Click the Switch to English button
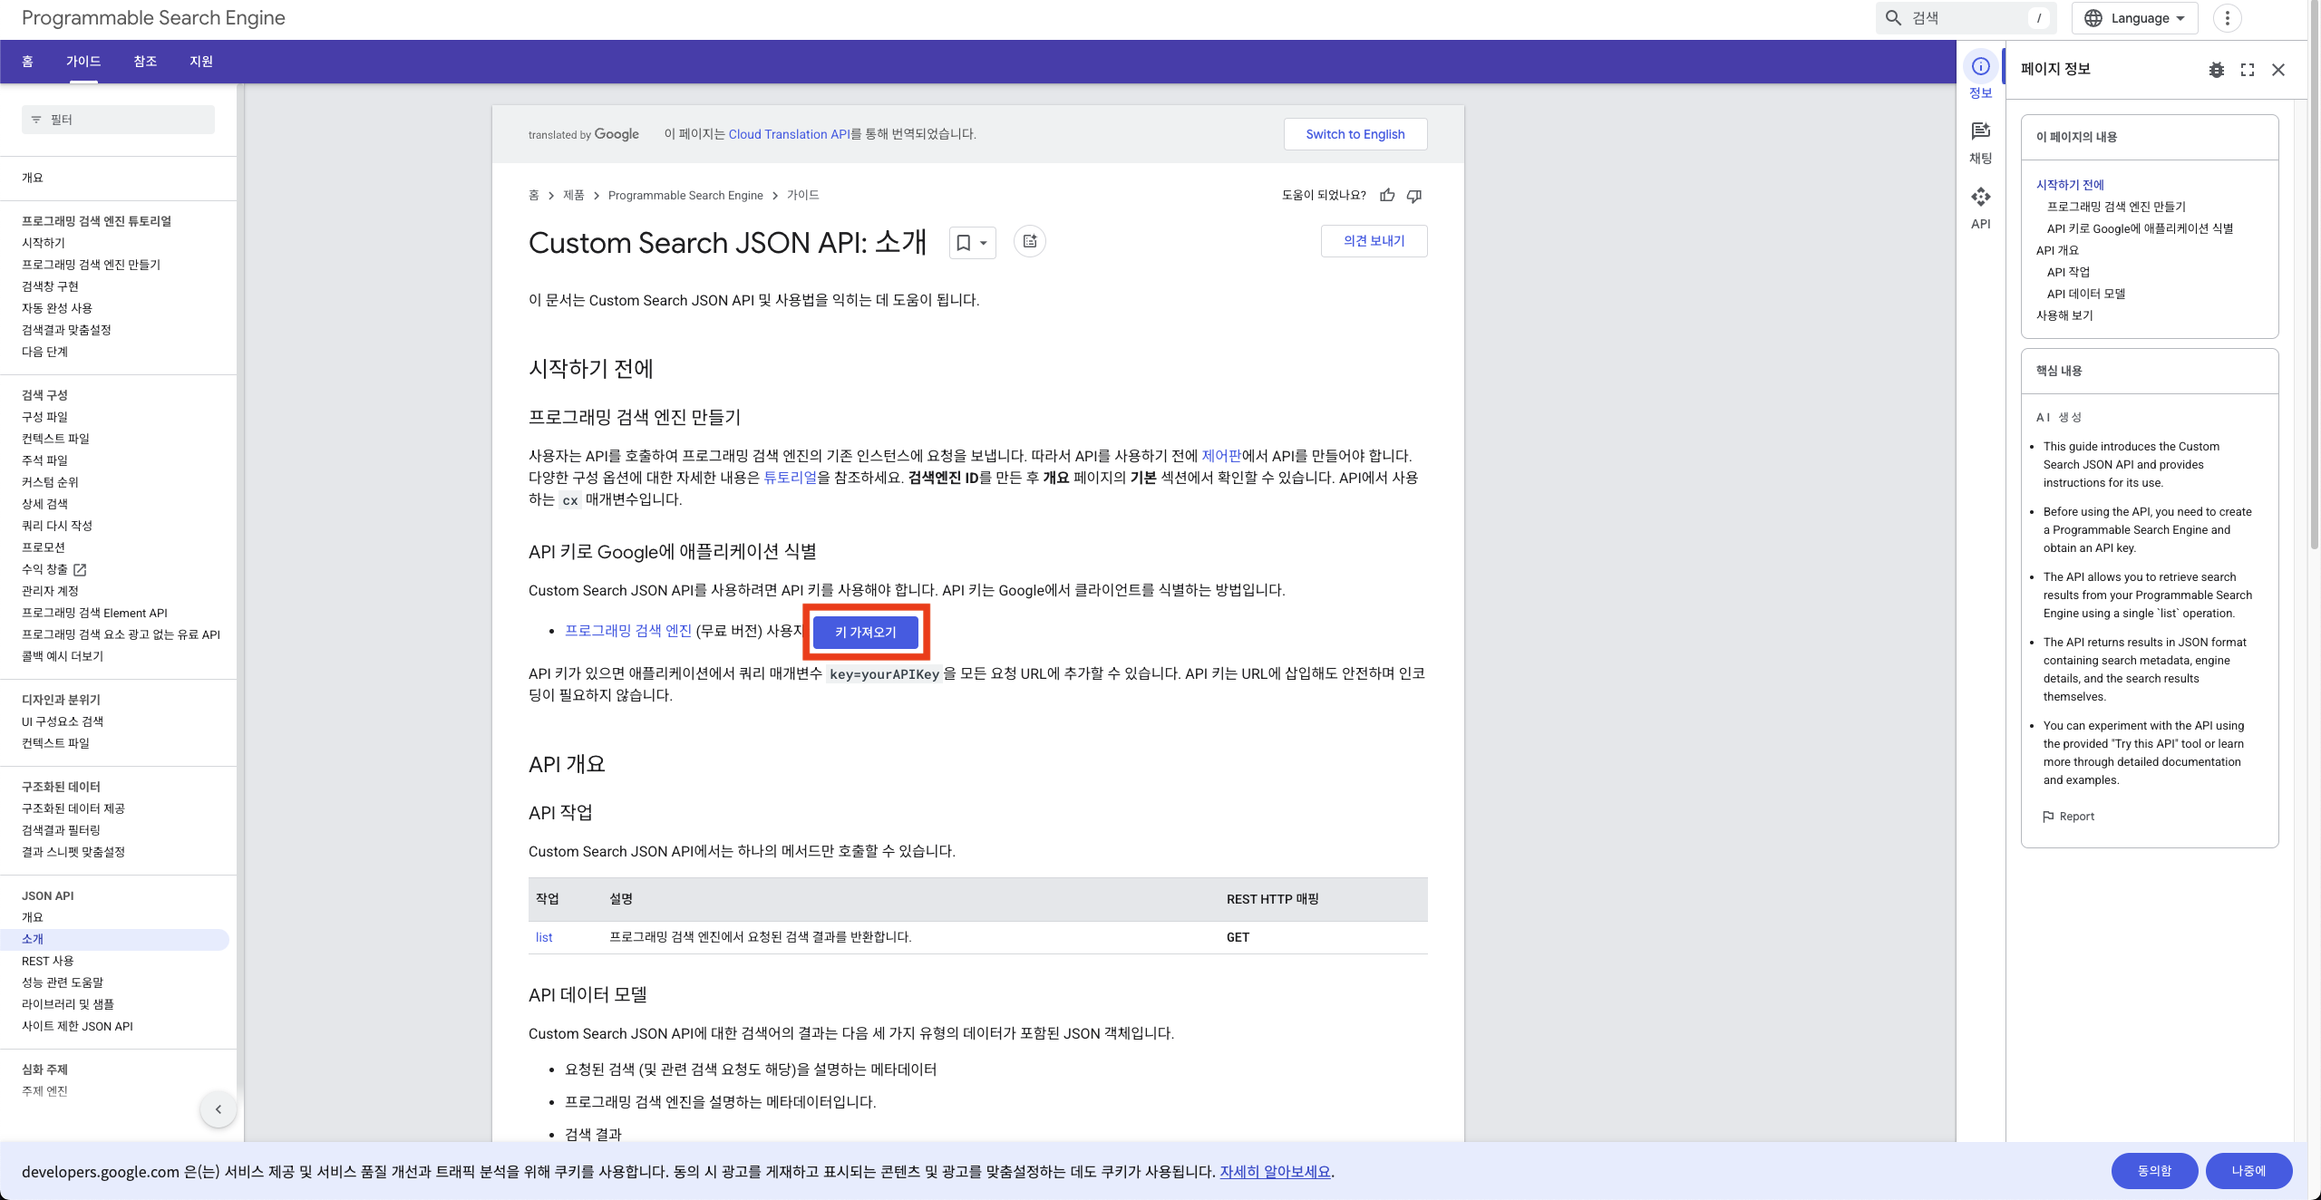Image resolution: width=2321 pixels, height=1200 pixels. [x=1355, y=134]
